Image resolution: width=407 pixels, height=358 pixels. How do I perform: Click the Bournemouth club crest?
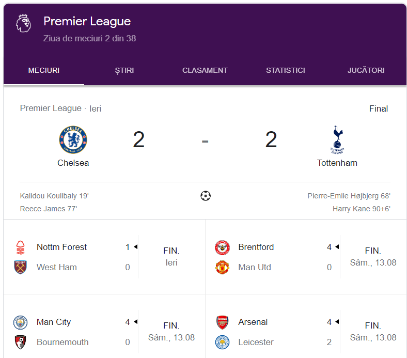coord(21,342)
